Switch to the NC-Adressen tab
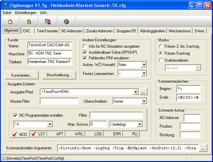The height and width of the screenshot is (162, 213). [71, 31]
